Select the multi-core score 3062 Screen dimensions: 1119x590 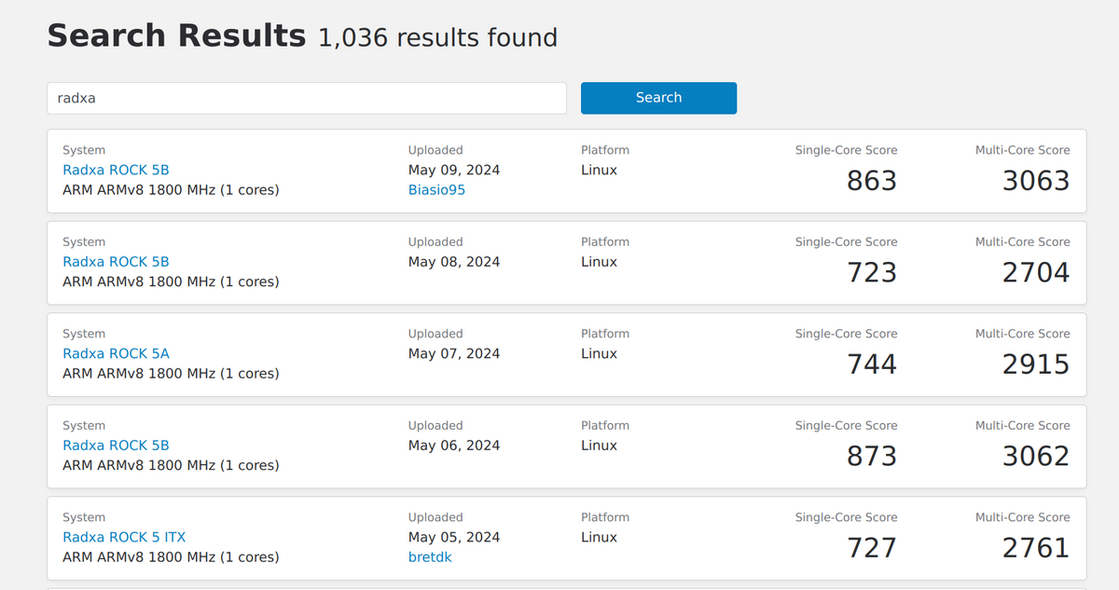click(x=1035, y=456)
